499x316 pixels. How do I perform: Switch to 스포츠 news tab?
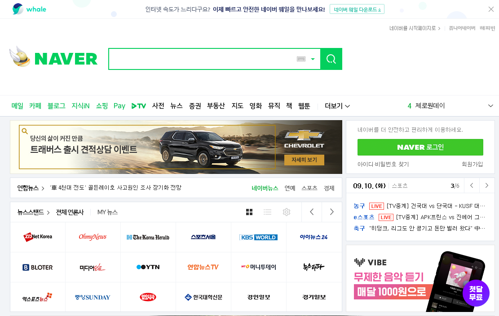(x=309, y=188)
